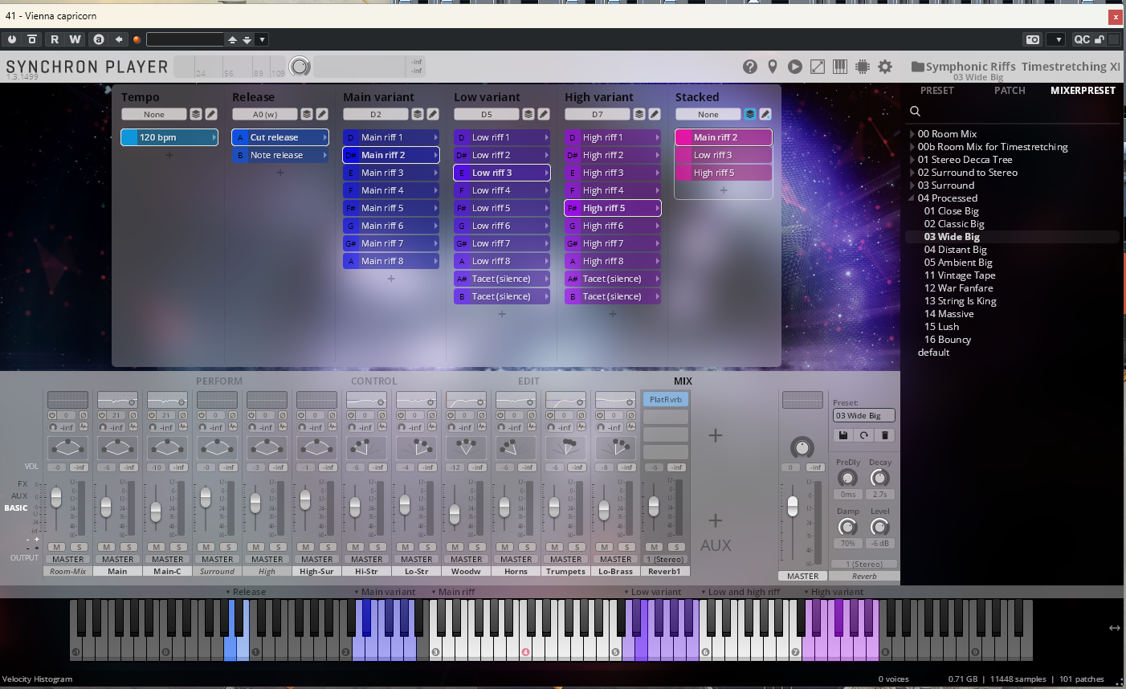Mute the Reverb1 channel
The image size is (1126, 689).
coord(655,547)
